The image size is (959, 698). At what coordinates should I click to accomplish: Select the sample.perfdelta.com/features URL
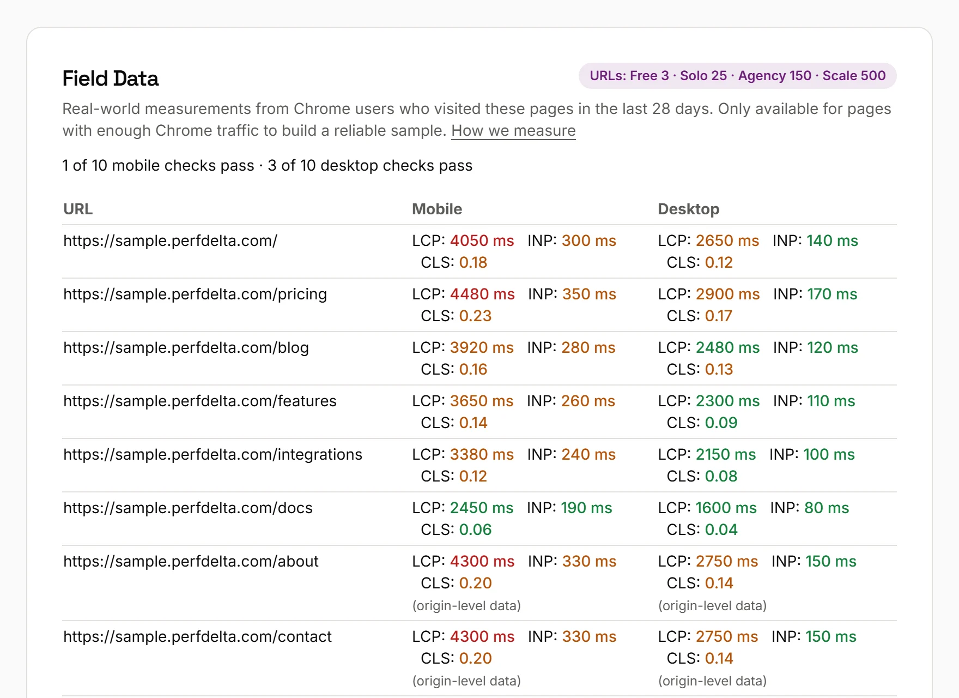(200, 401)
